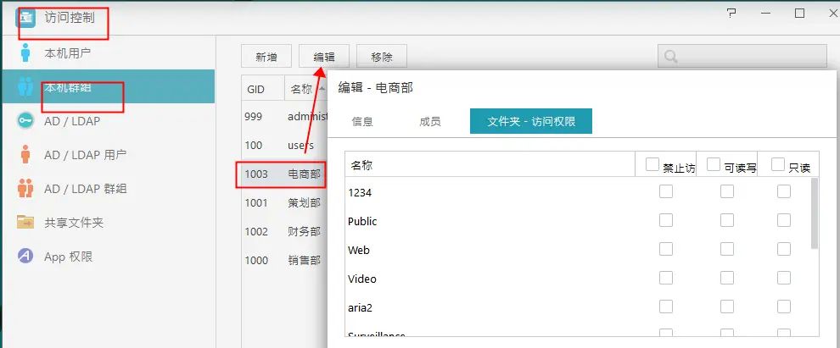Click inside the group search field
Screen dimensions: 840x348
coord(742,56)
